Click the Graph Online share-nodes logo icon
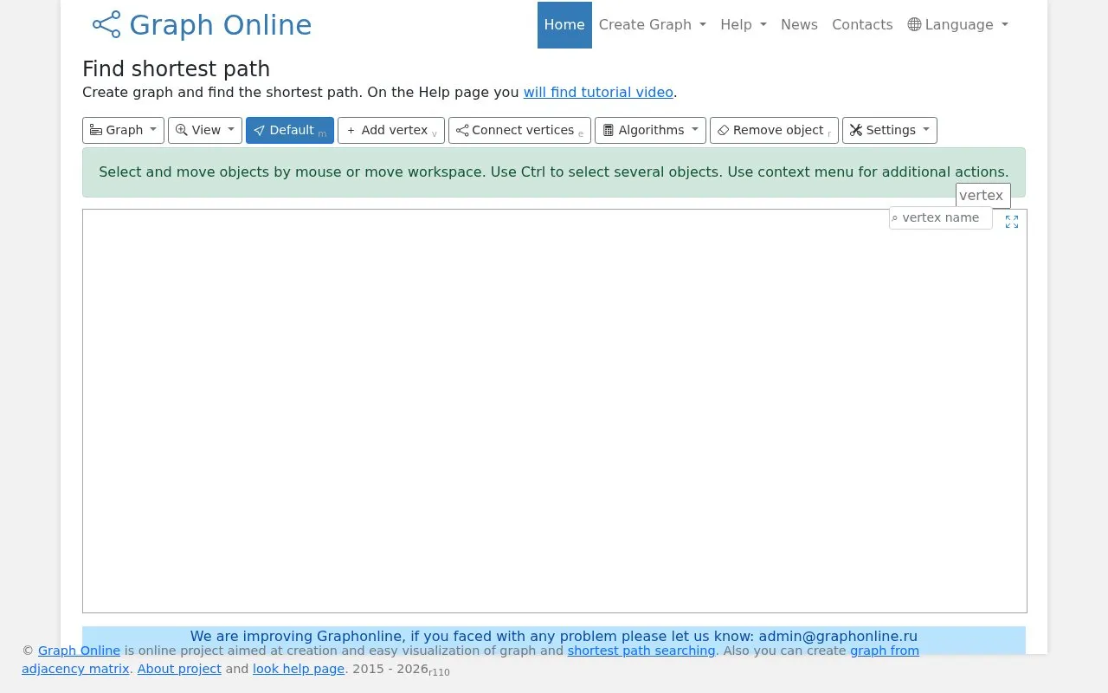1108x693 pixels. tap(106, 24)
